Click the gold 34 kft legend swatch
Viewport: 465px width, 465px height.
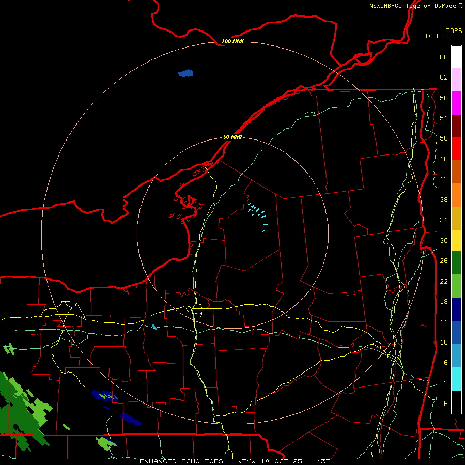456,219
